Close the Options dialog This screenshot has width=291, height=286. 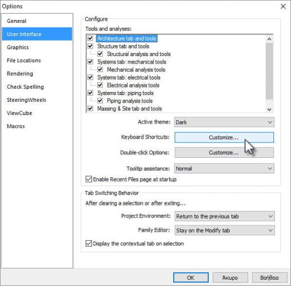point(283,6)
